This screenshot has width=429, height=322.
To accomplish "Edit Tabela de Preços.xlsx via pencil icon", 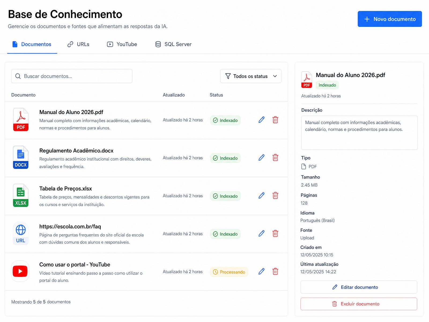I will click(x=261, y=195).
